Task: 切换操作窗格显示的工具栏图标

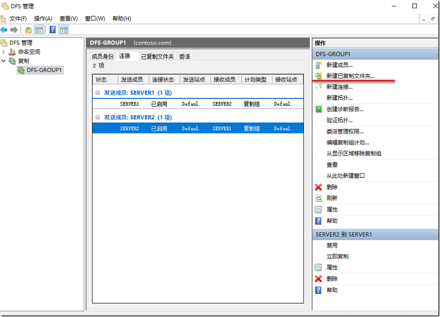Action: tap(63, 30)
